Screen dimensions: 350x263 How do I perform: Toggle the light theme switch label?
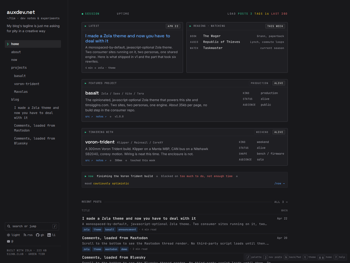16,235
